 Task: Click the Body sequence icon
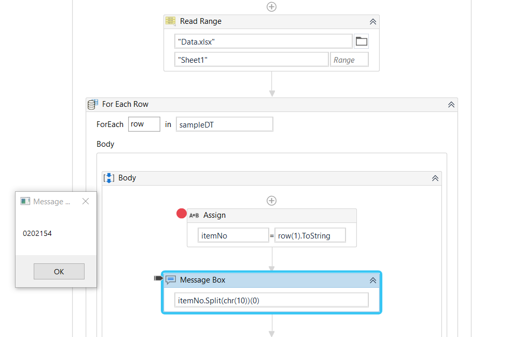pos(109,178)
